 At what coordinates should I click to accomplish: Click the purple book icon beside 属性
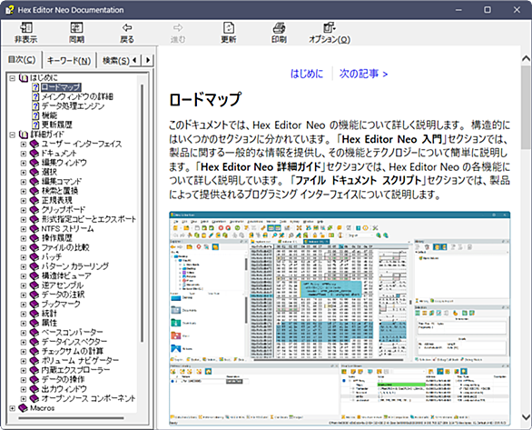34,323
